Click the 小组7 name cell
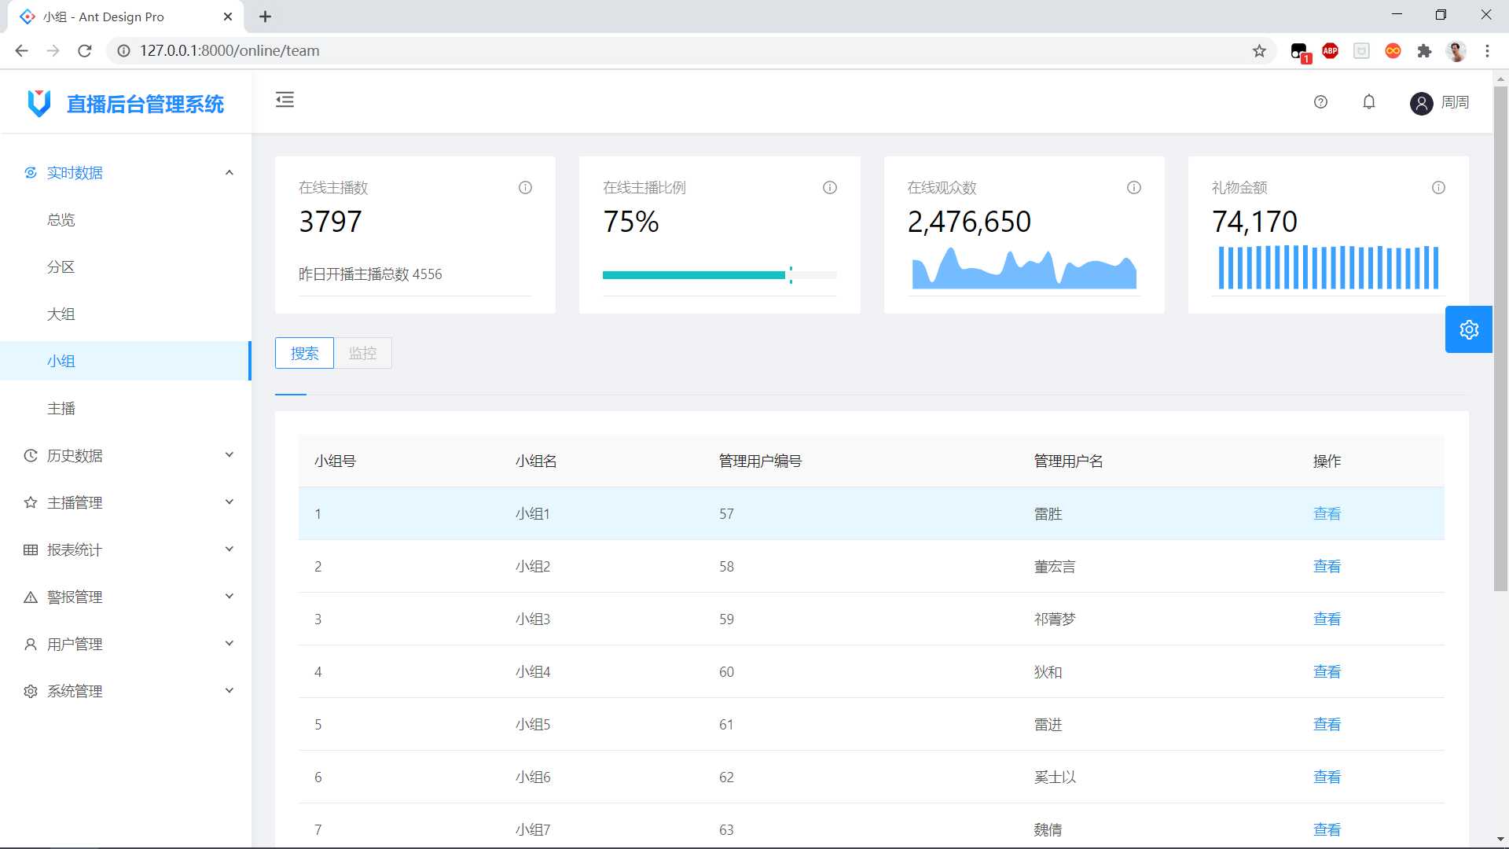The height and width of the screenshot is (849, 1509). coord(533,830)
